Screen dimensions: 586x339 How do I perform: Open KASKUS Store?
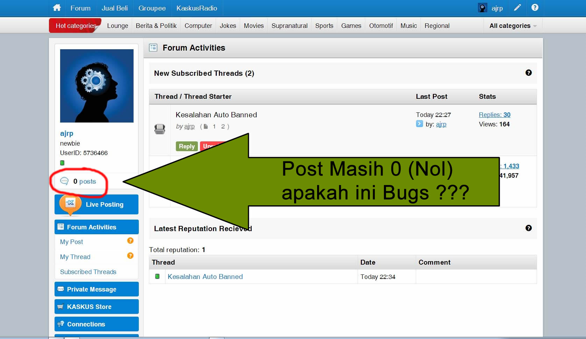[97, 307]
